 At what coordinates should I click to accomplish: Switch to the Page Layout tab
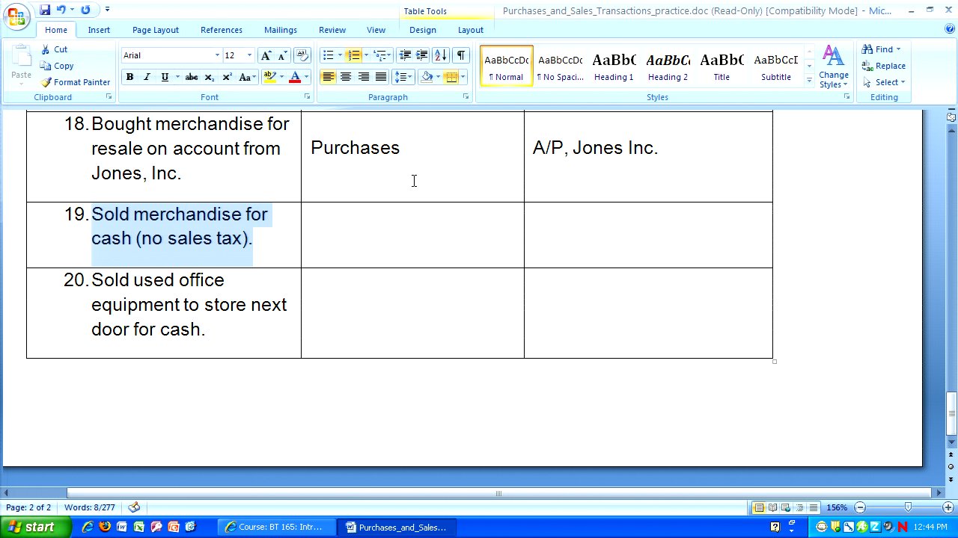pyautogui.click(x=155, y=30)
